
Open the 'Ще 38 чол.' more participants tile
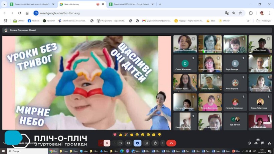tap(235, 121)
